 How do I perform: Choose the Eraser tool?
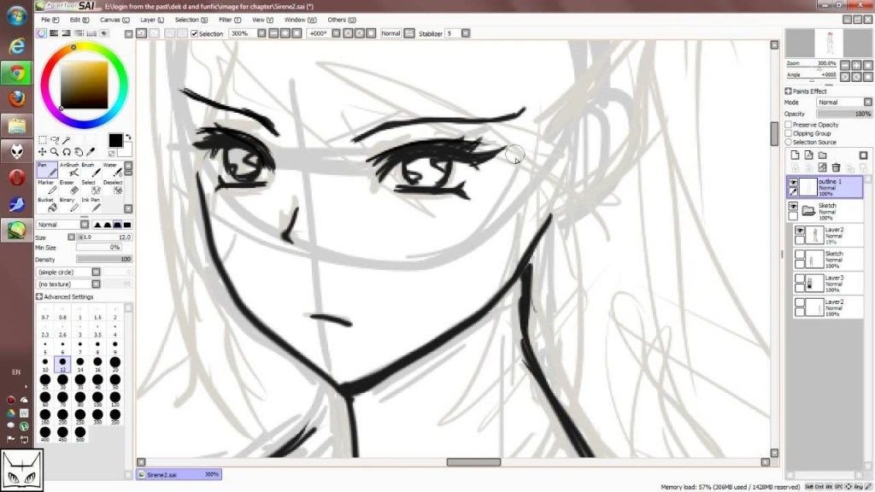69,187
